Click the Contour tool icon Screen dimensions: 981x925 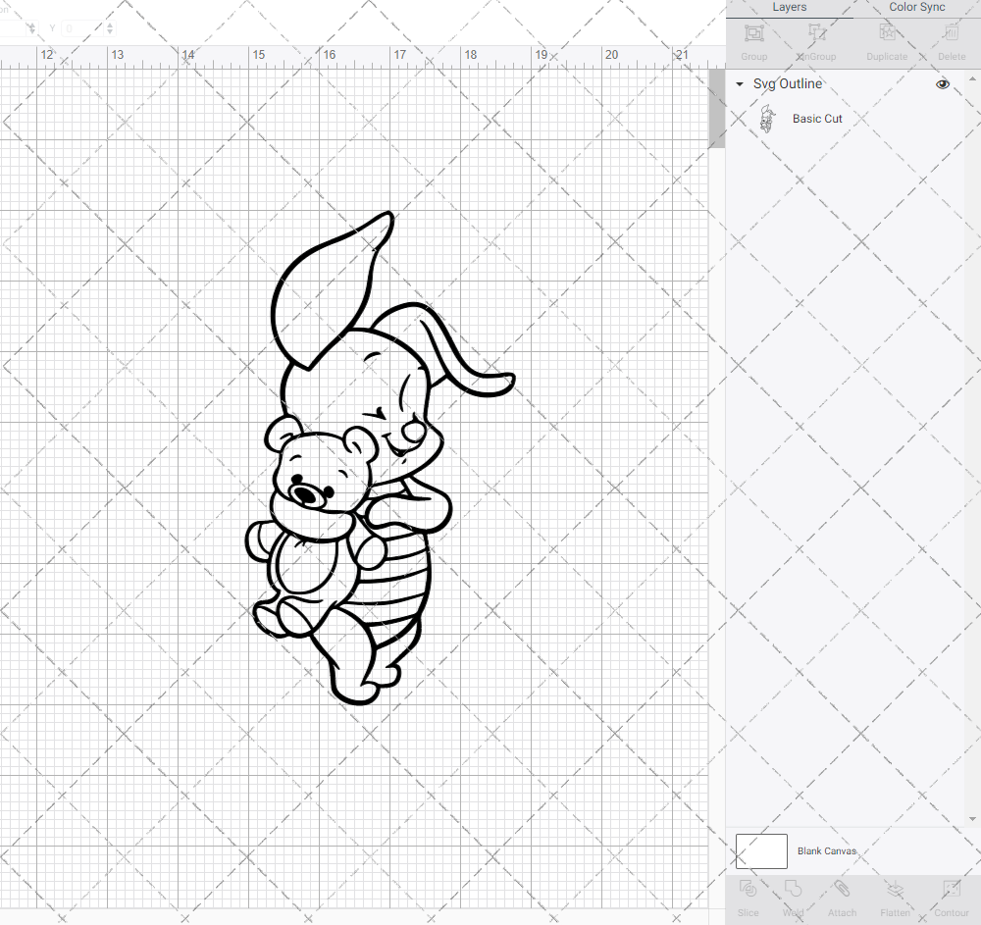(x=951, y=889)
